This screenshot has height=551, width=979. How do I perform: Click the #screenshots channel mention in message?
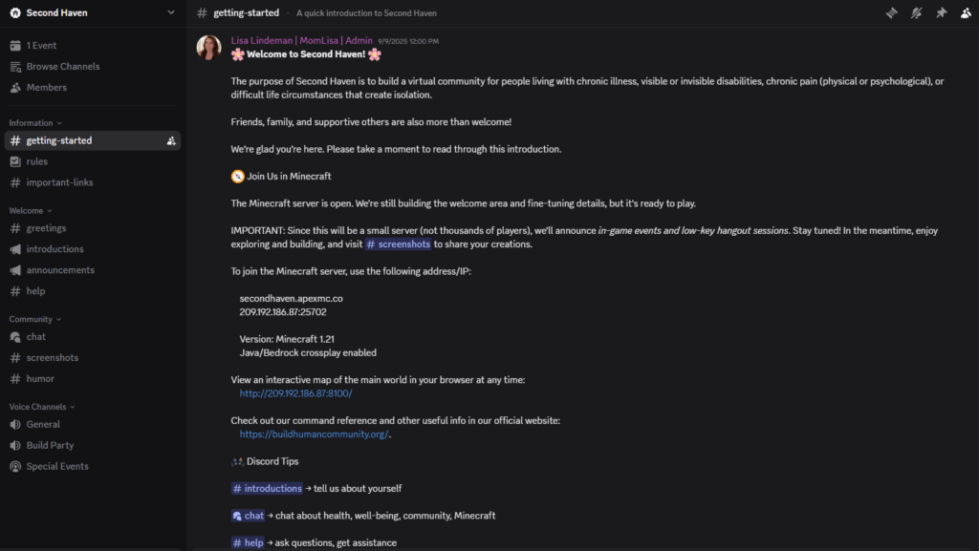point(398,244)
